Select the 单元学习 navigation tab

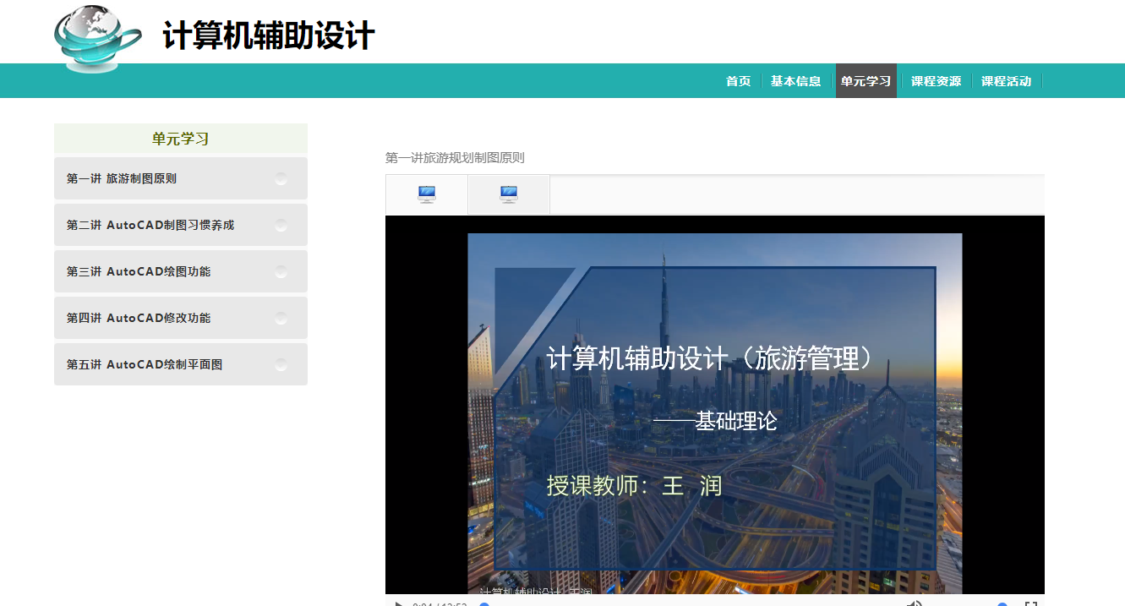[866, 81]
